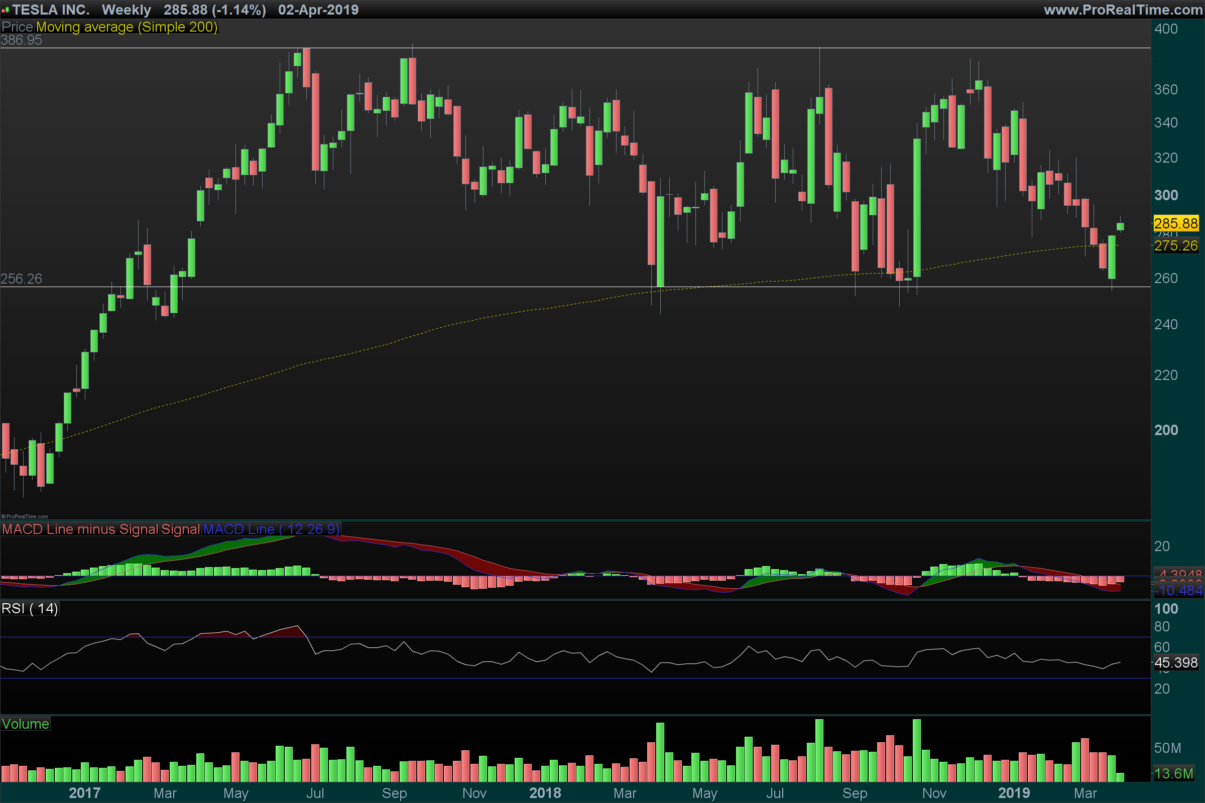The height and width of the screenshot is (803, 1205).
Task: Click the -10.484 MACD value tag
Action: point(1177,591)
